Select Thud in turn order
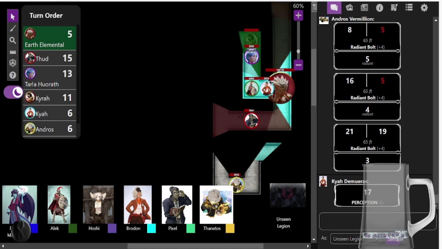 tap(50, 58)
